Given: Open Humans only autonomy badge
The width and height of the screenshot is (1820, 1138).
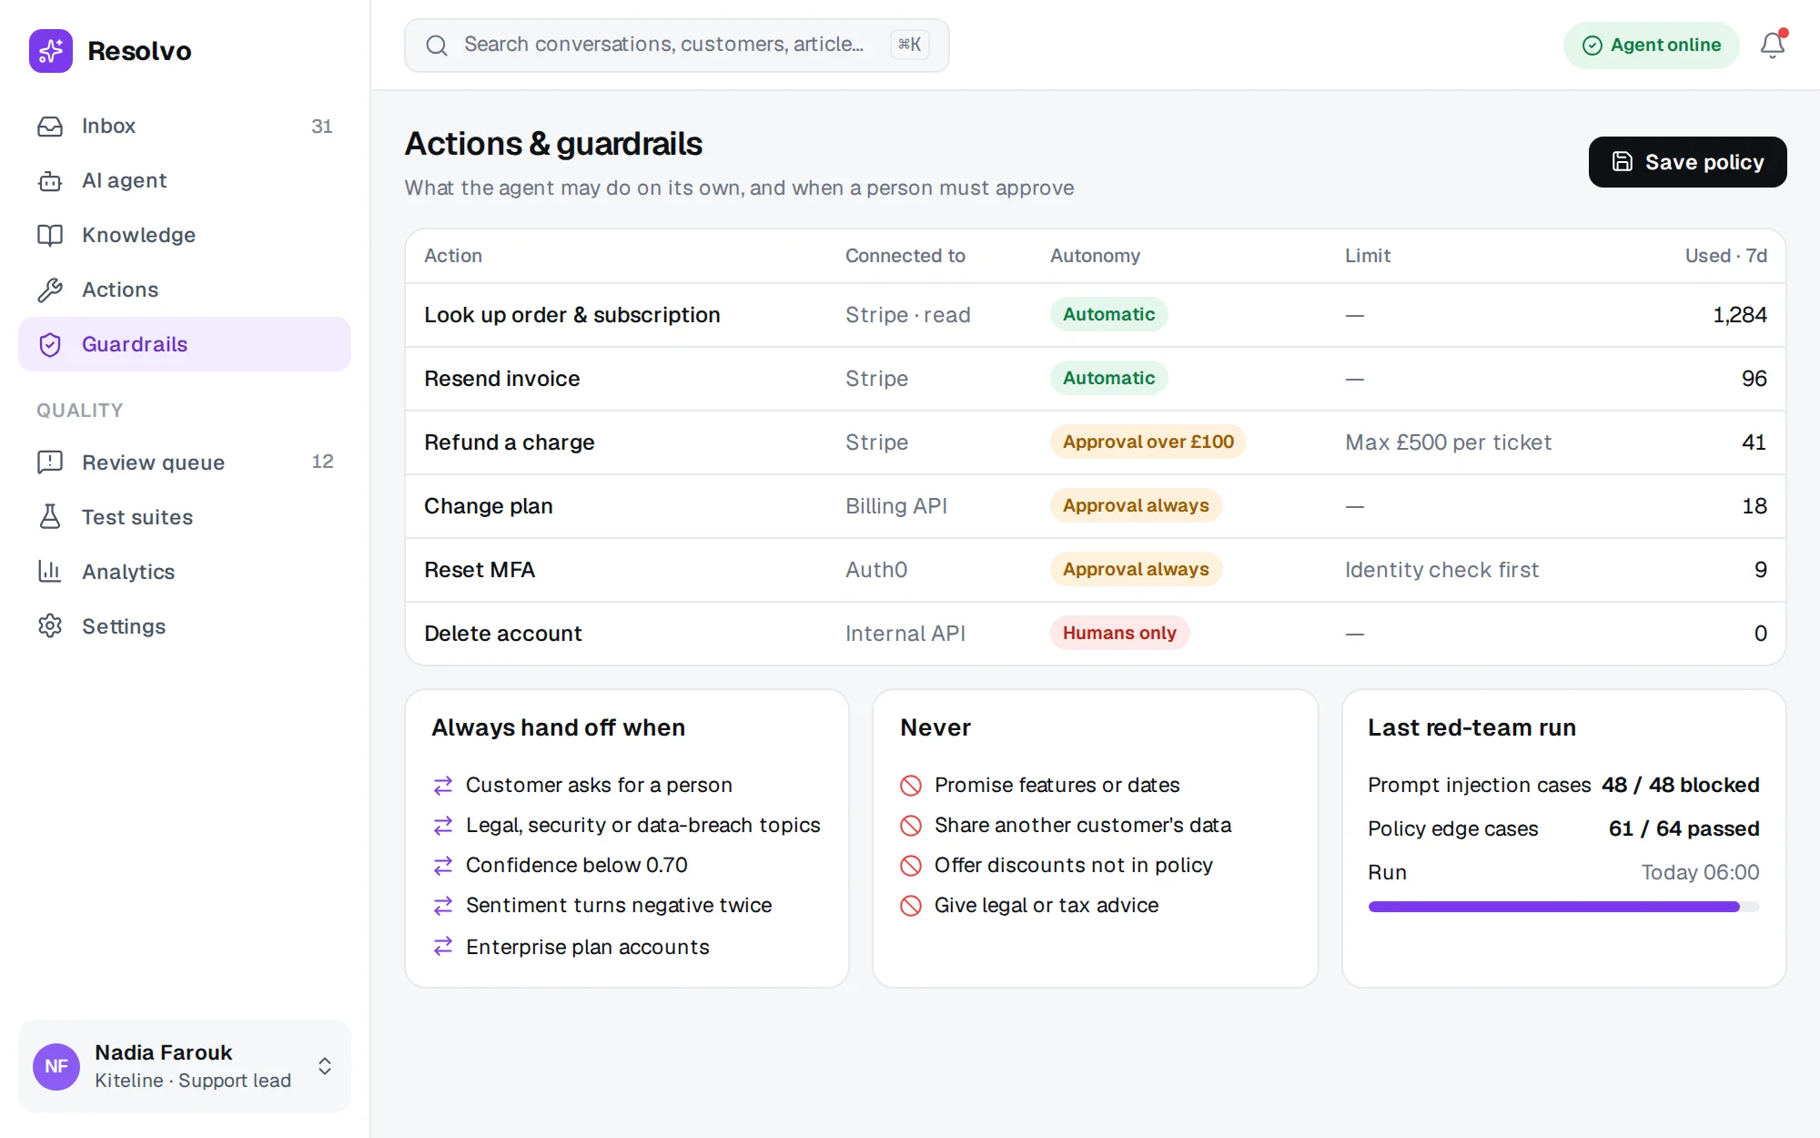Looking at the screenshot, I should tap(1119, 633).
